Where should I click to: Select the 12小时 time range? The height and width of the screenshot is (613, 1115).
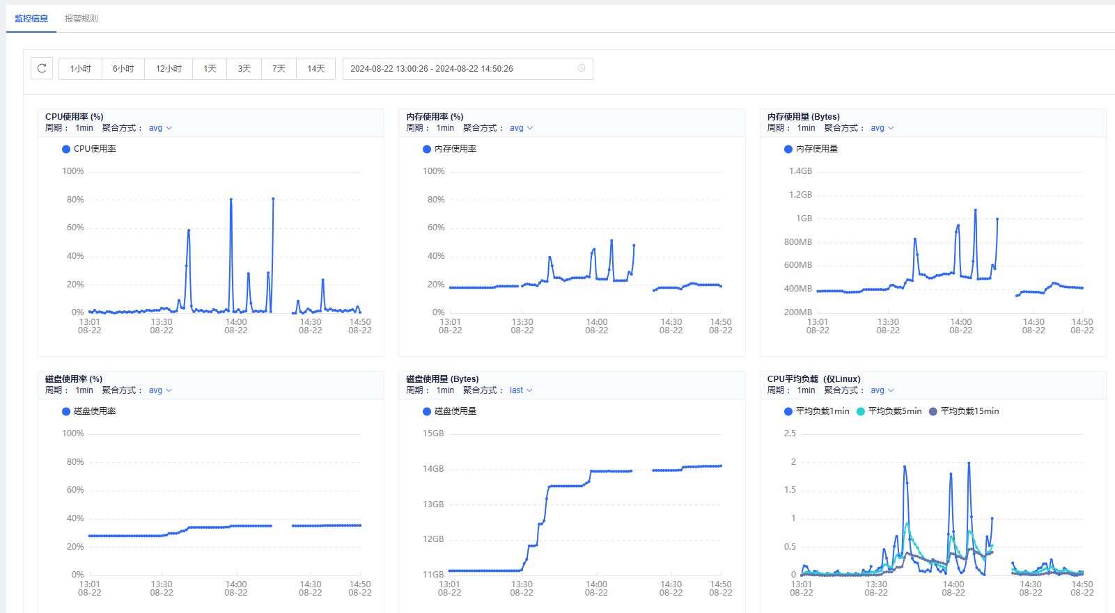pyautogui.click(x=169, y=69)
